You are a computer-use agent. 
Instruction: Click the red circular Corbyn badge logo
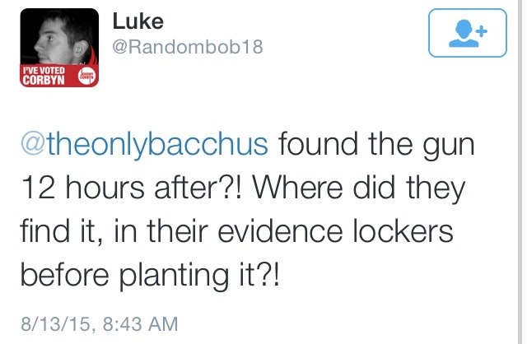click(x=86, y=77)
